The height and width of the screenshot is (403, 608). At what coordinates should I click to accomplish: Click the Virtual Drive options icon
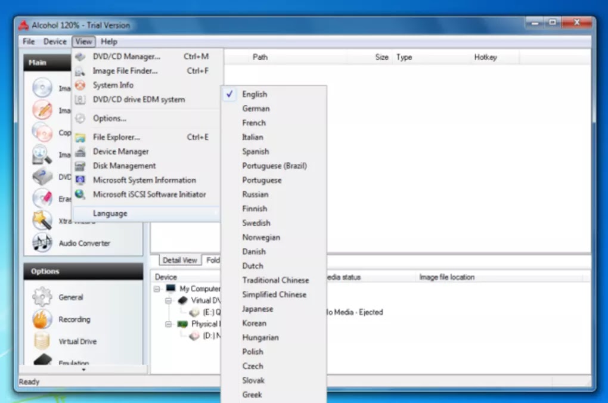42,341
